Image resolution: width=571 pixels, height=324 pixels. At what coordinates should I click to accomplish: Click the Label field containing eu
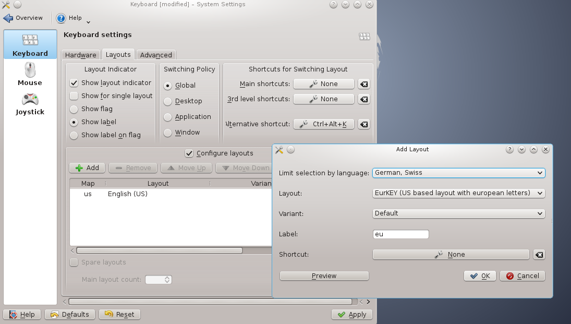click(400, 234)
